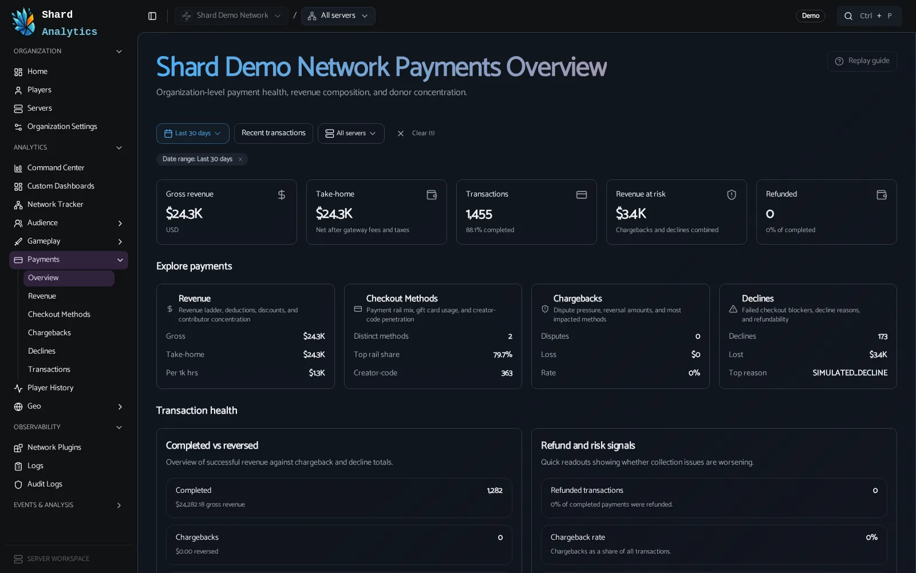Click the wallet icon on Take-home card
916x573 pixels.
432,195
